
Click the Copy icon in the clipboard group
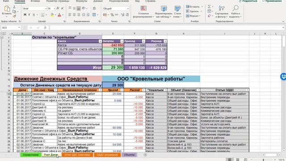coord(14,12)
